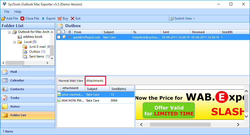Click the red Close File icon
Screen dimensions: 250x135
pyautogui.click(x=22, y=18)
